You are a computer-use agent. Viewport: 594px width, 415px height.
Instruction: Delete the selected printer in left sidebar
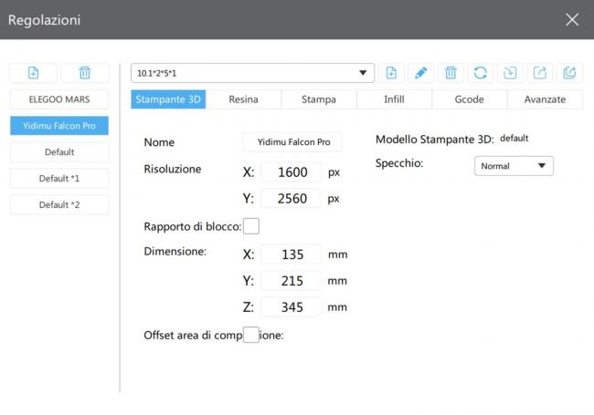(x=84, y=73)
